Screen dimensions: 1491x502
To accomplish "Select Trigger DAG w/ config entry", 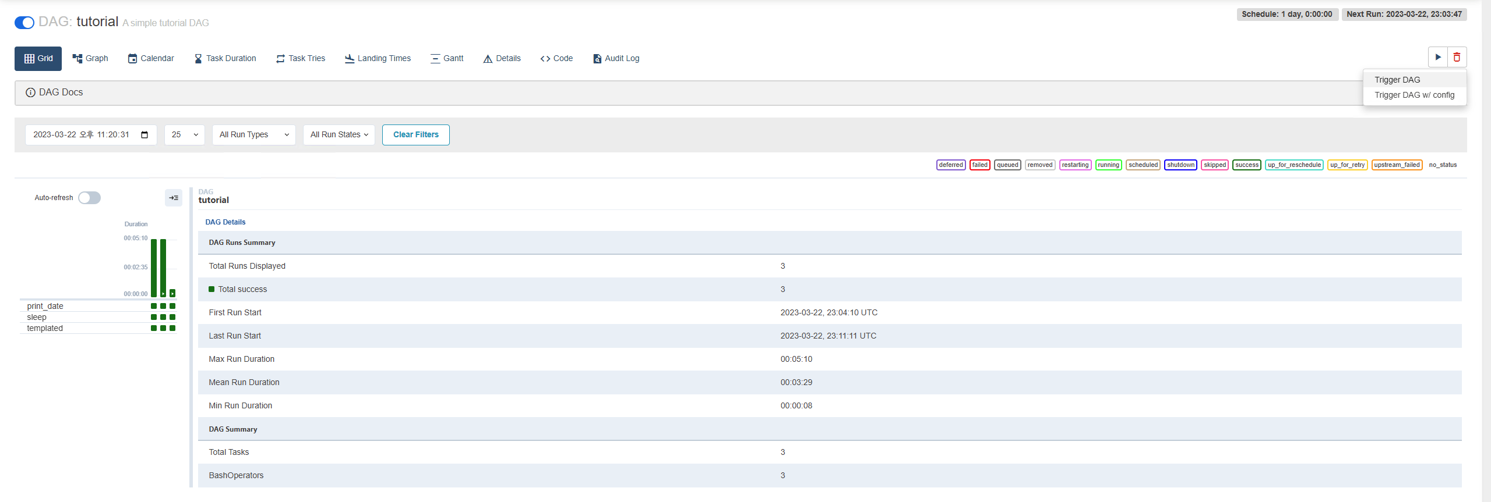I will [x=1414, y=95].
